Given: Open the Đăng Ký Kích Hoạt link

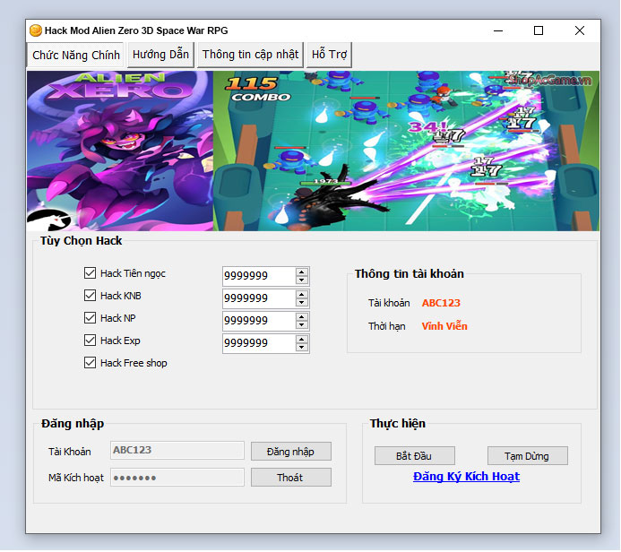Looking at the screenshot, I should click(466, 477).
